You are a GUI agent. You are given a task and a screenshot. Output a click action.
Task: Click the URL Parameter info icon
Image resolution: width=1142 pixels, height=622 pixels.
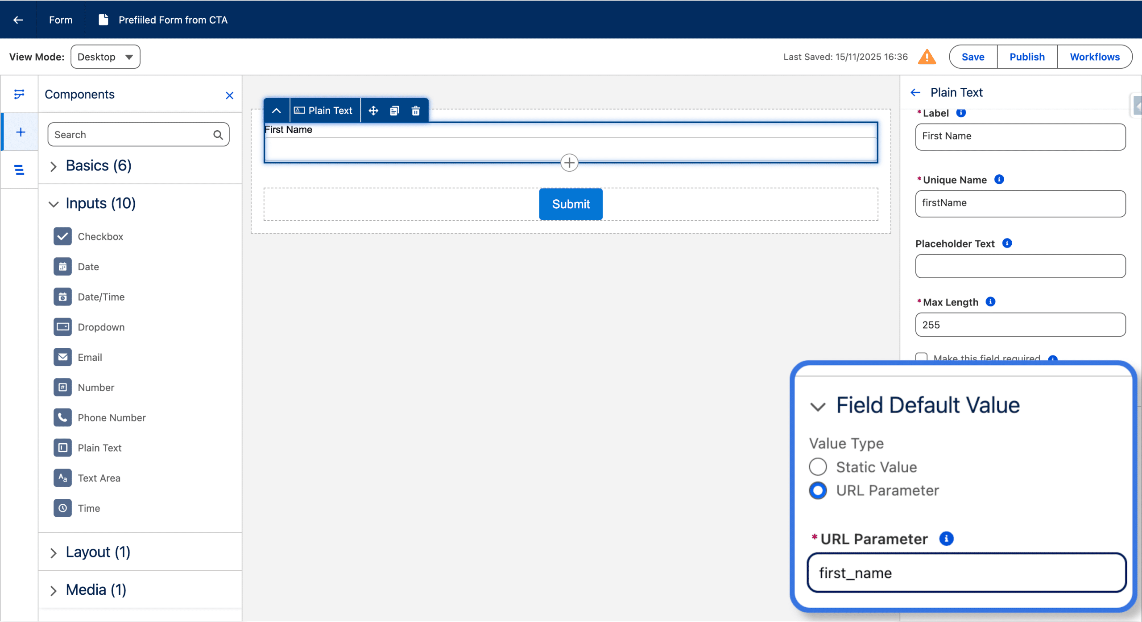pos(946,539)
